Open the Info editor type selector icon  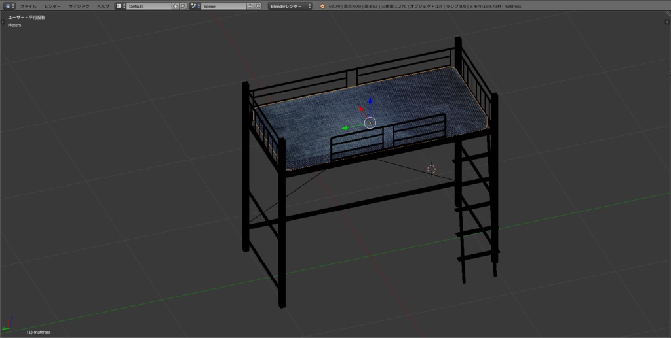tap(9, 6)
